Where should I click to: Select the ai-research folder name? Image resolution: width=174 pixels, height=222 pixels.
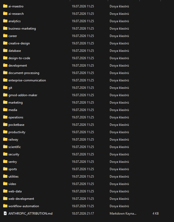pyautogui.click(x=16, y=14)
